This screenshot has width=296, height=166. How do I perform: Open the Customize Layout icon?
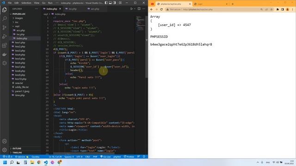(120, 3)
